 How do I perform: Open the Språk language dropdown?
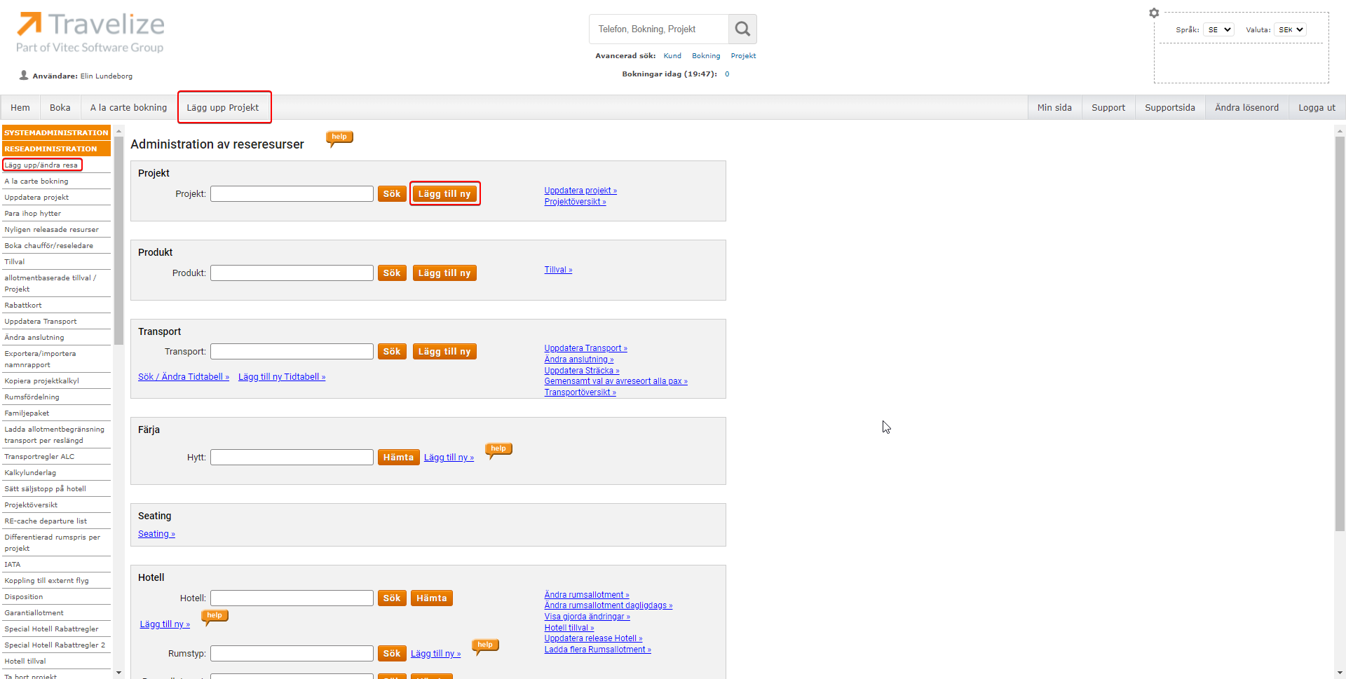point(1218,29)
